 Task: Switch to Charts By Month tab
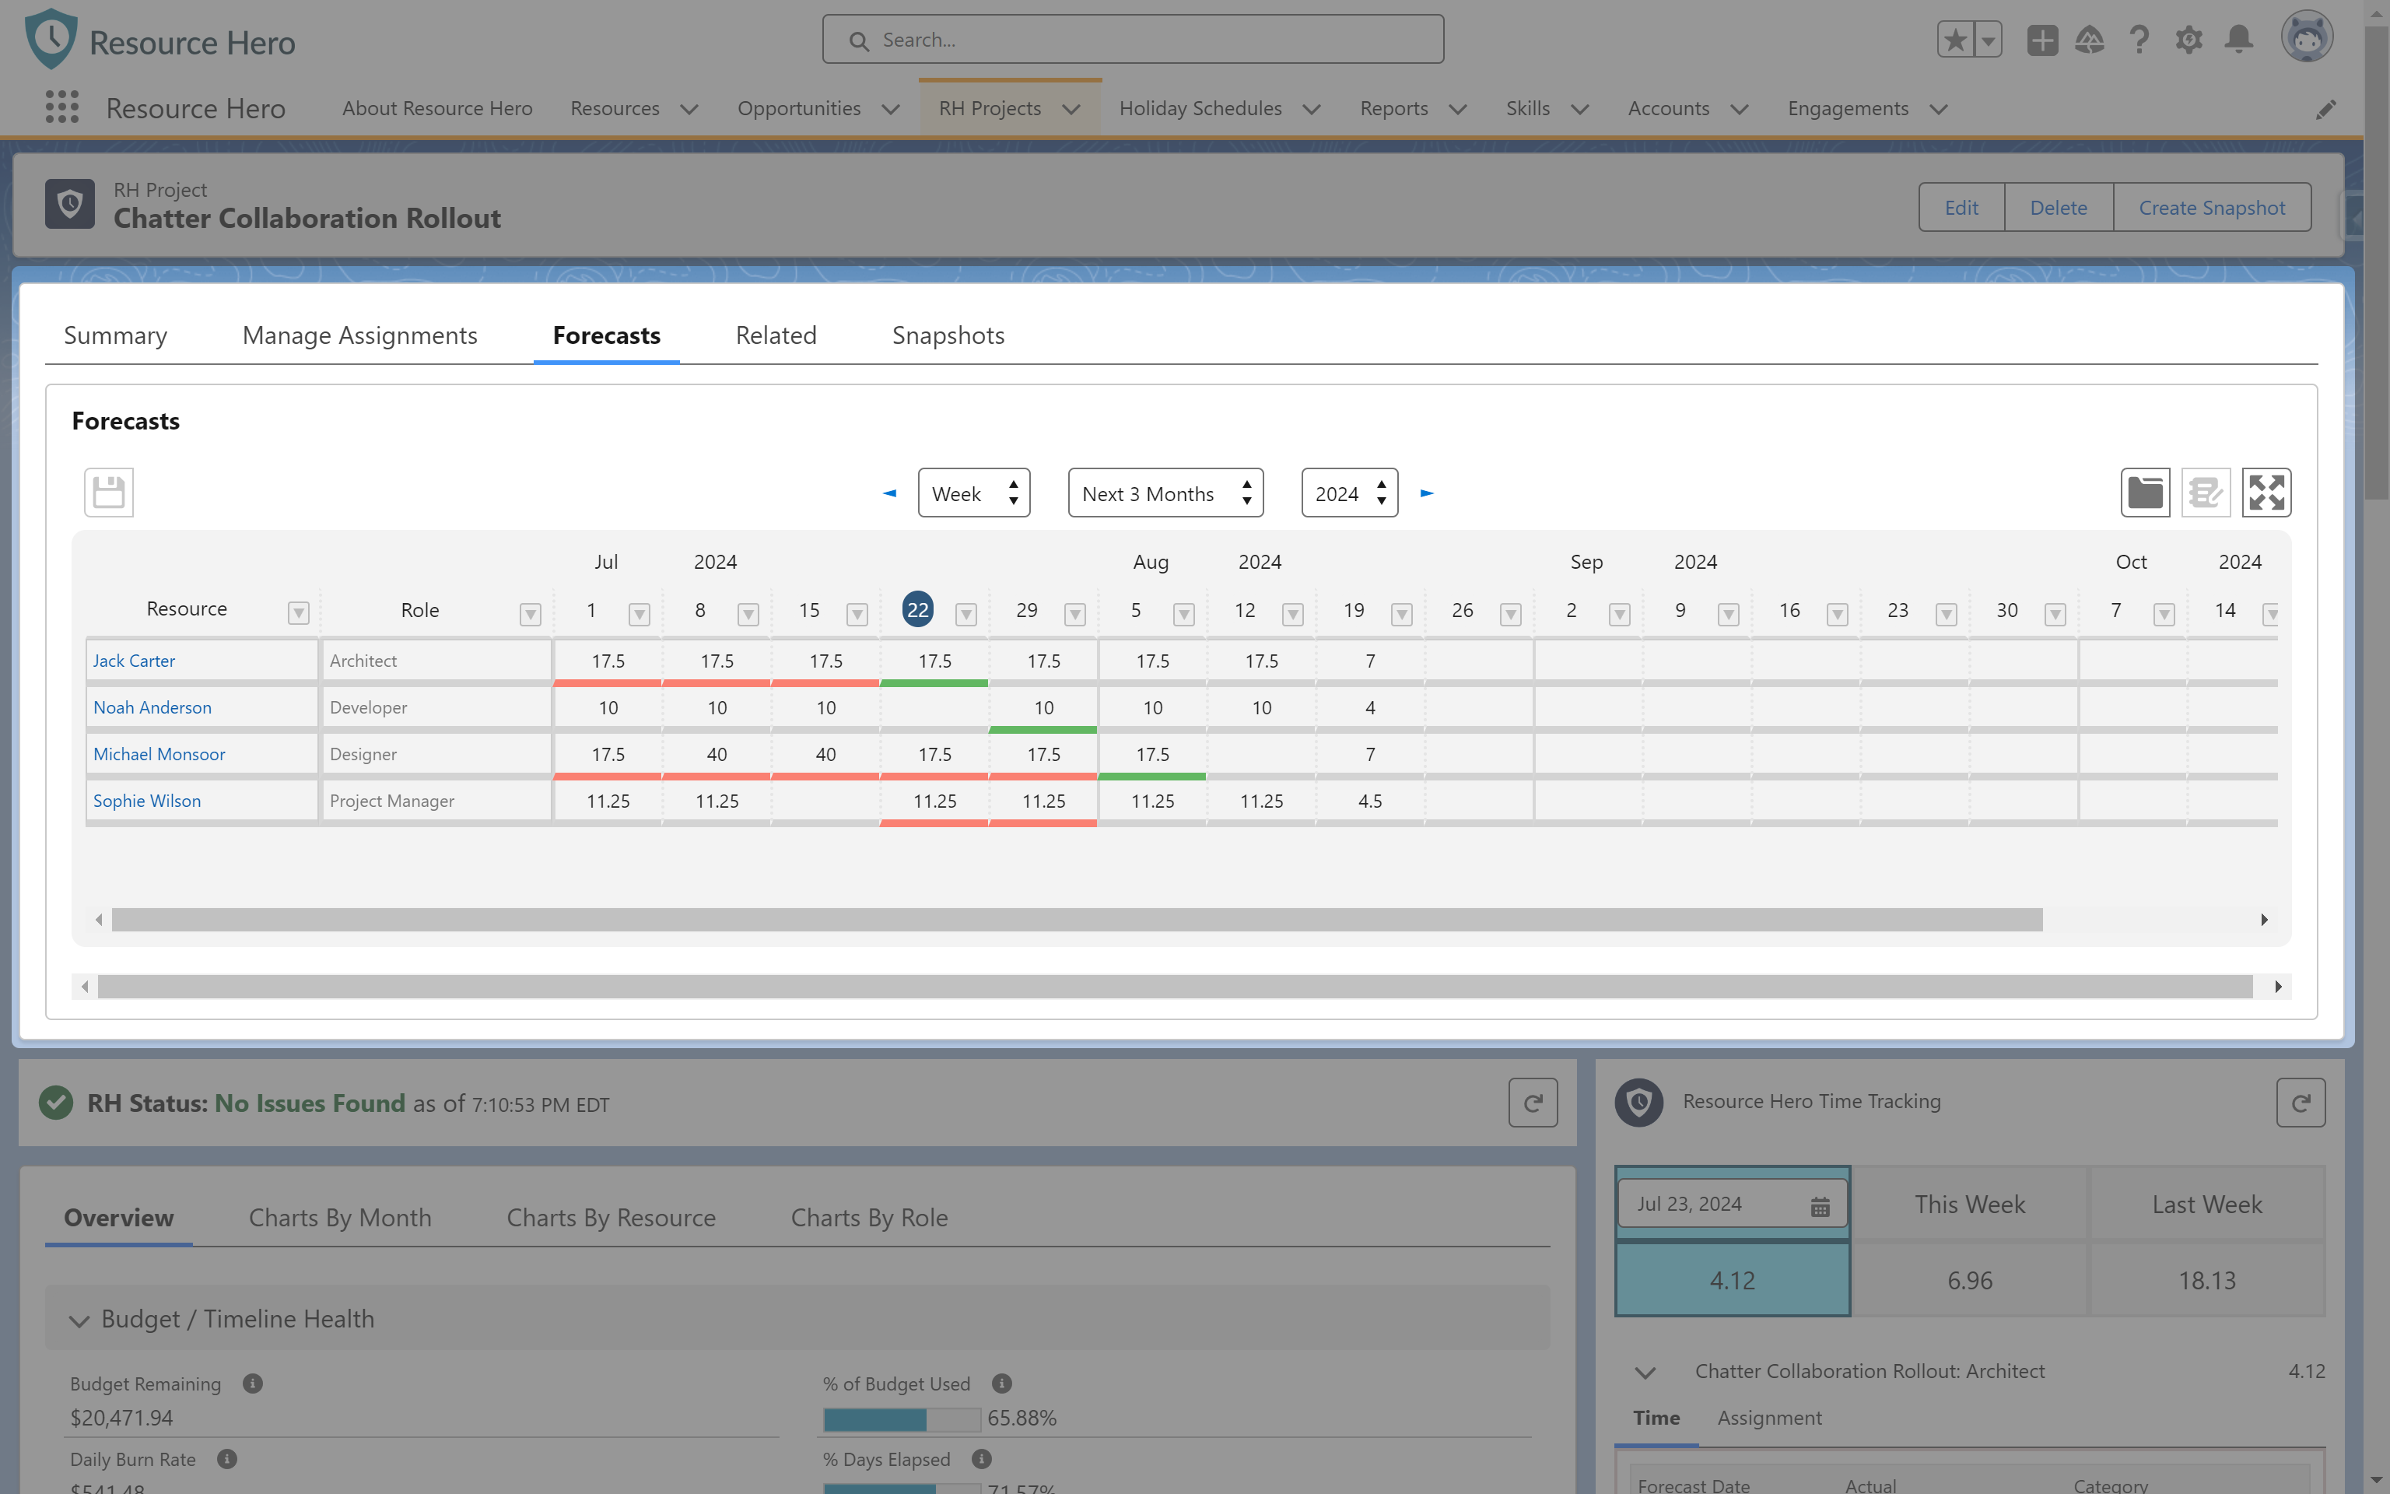340,1217
